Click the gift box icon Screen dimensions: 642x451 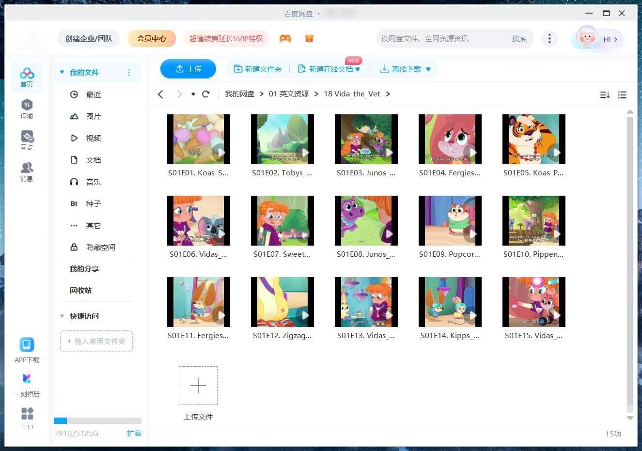[309, 39]
